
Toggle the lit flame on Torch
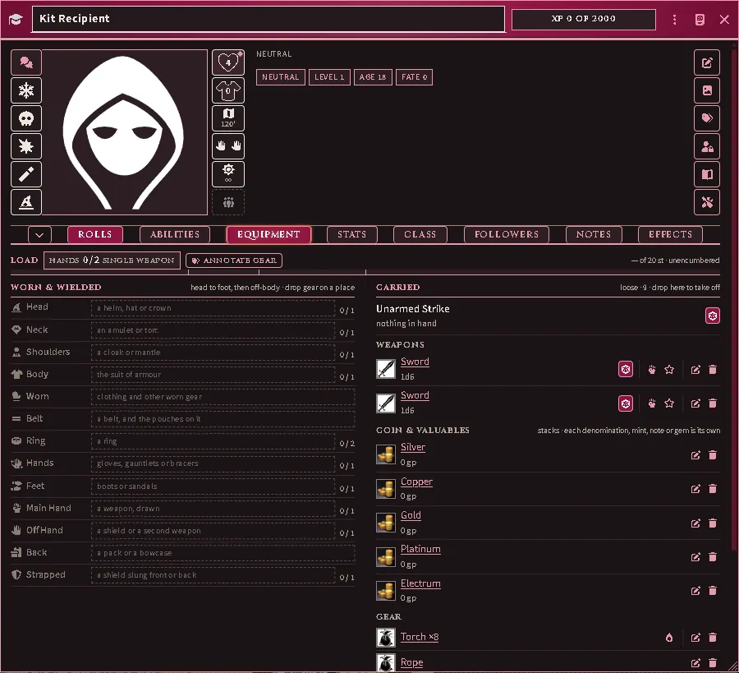[x=669, y=638]
